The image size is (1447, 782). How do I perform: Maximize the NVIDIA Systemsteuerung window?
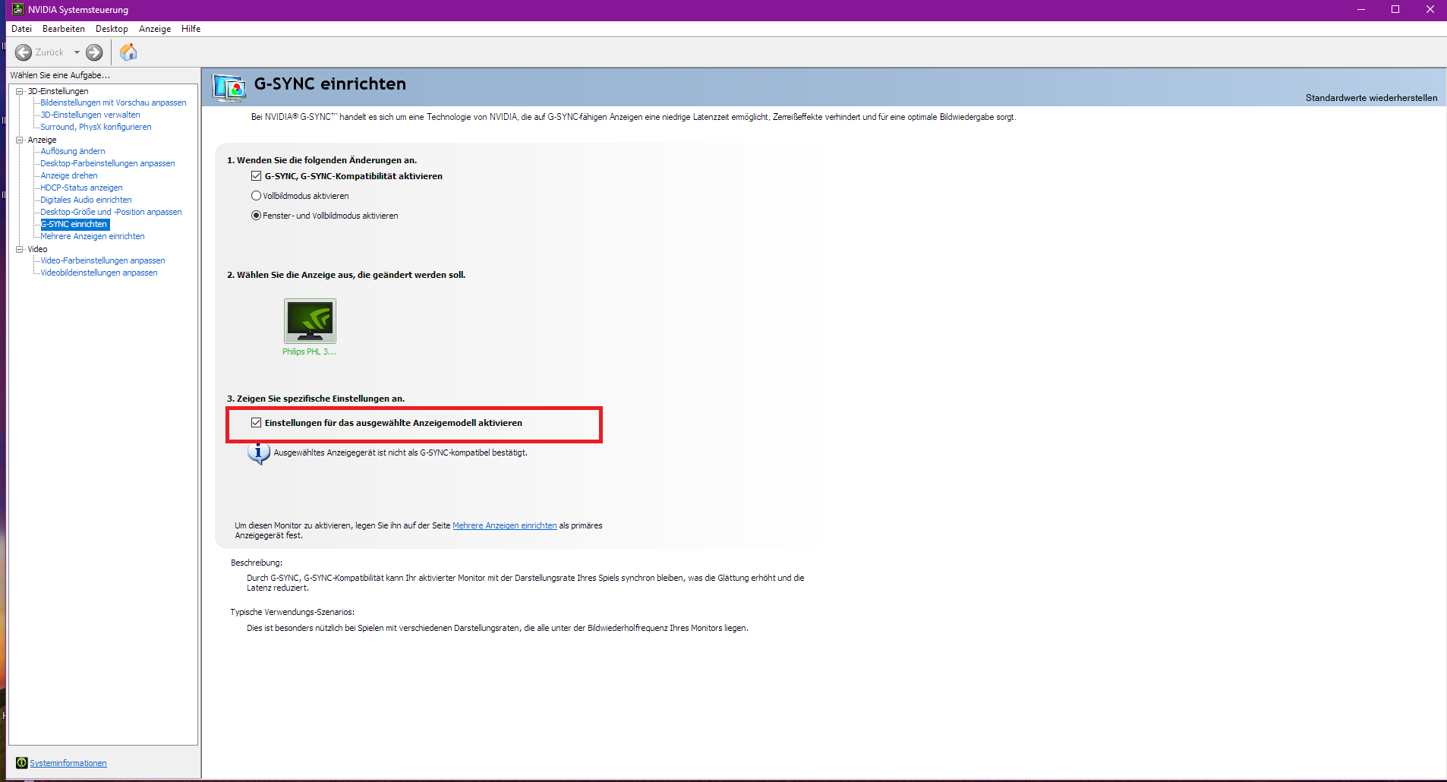coord(1395,9)
